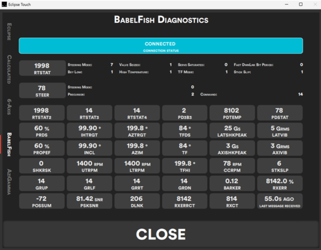This screenshot has width=321, height=250.
Task: Click the PRDS 60 % tile
Action: coord(42,130)
